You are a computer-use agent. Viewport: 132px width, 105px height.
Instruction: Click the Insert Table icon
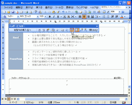[85, 12]
